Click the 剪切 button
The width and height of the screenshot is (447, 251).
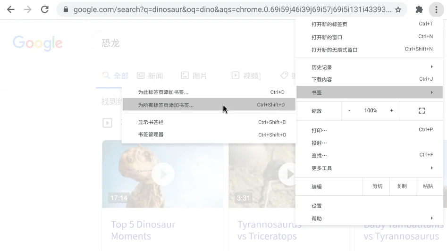pos(377,186)
